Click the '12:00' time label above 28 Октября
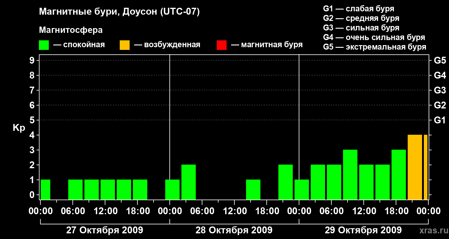This screenshot has height=239, width=449. click(x=234, y=211)
